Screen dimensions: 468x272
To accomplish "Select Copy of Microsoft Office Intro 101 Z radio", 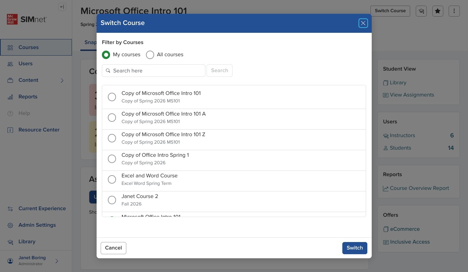I will [112, 138].
